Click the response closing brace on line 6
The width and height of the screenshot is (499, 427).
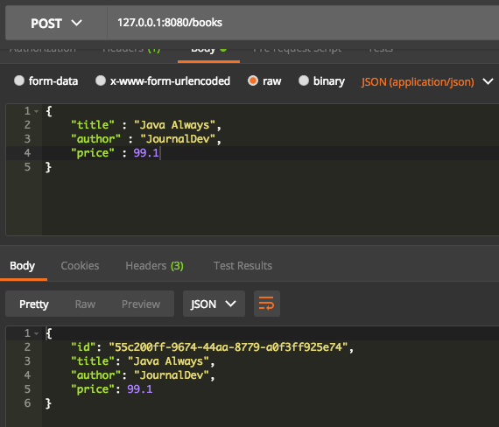click(48, 403)
